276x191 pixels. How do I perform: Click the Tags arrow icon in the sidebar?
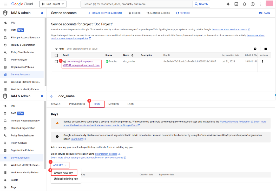[5, 187]
